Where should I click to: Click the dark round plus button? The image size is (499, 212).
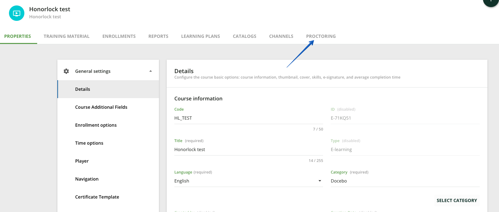tap(491, 2)
